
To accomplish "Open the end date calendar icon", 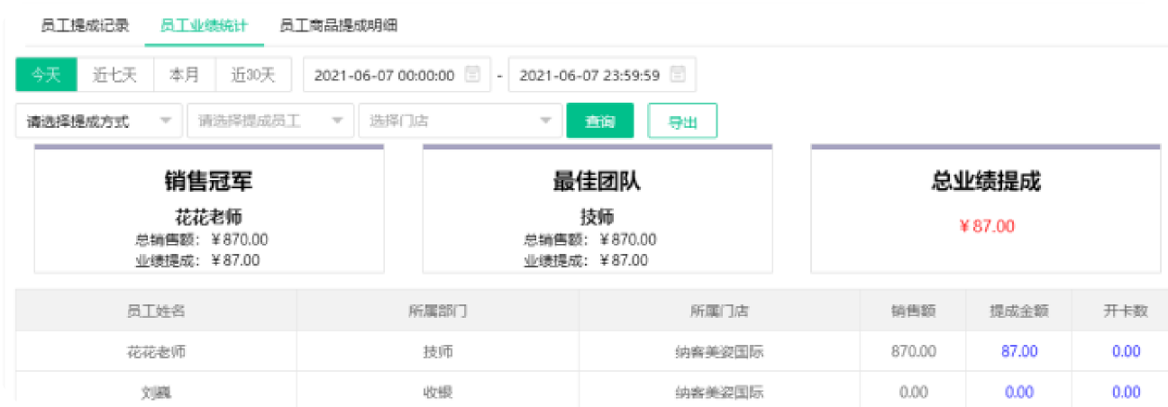I will pyautogui.click(x=678, y=75).
